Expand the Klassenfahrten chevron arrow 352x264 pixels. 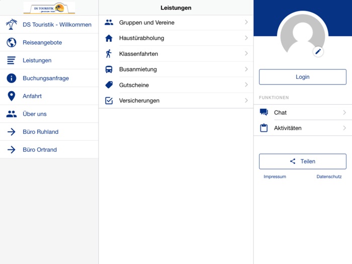click(246, 54)
